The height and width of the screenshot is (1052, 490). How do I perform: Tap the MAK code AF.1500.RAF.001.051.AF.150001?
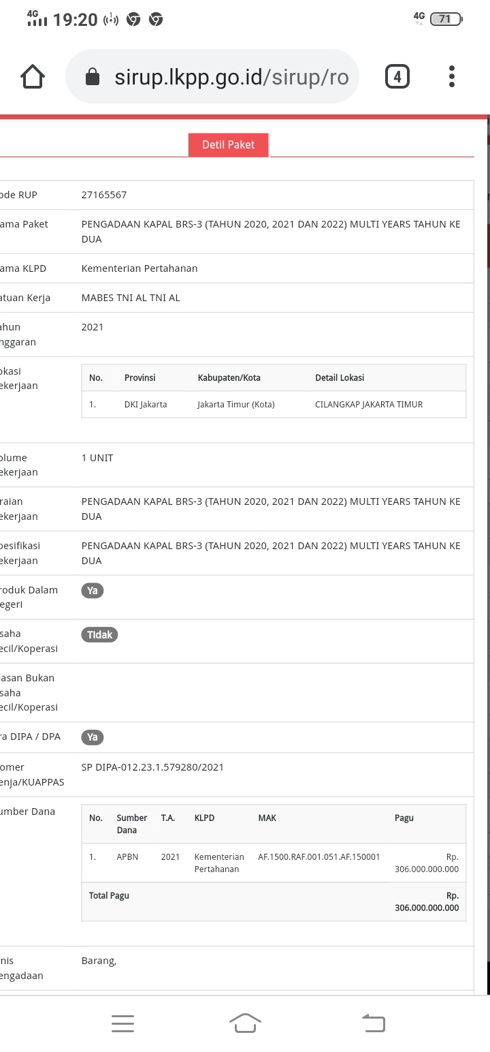318,857
